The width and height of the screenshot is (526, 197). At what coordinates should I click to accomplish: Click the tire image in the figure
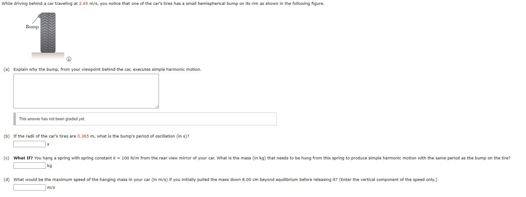point(48,33)
